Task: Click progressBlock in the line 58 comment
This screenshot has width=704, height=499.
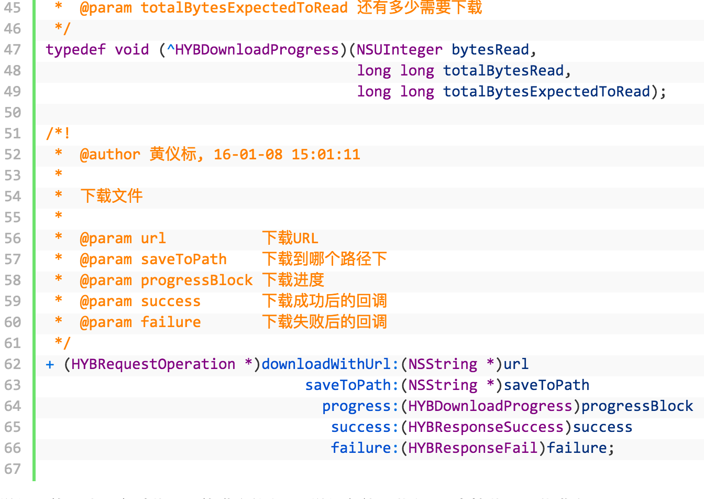Action: click(196, 280)
